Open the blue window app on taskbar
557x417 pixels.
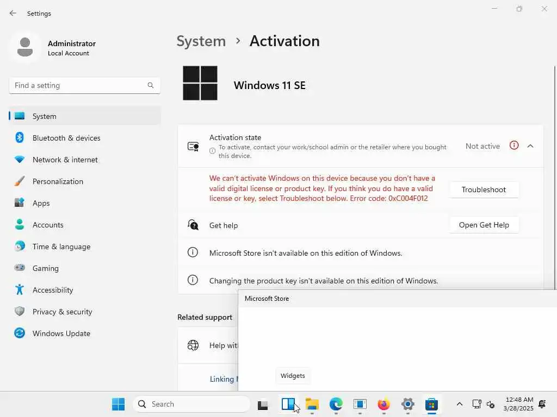pos(360,404)
